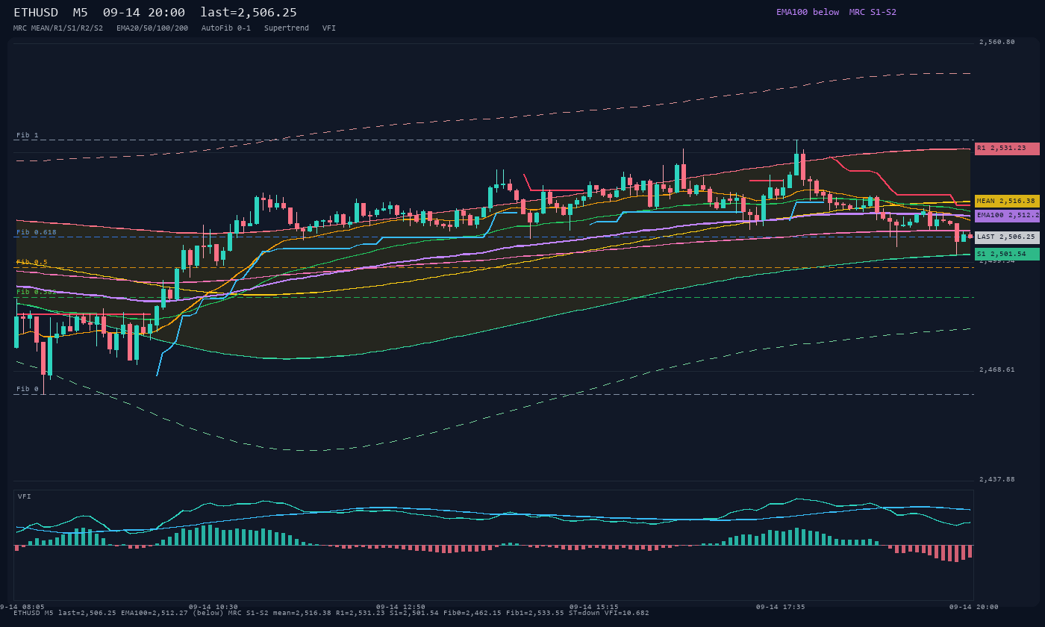Click the LAST 2,506.25 price label
Image resolution: width=1045 pixels, height=627 pixels.
point(1007,237)
